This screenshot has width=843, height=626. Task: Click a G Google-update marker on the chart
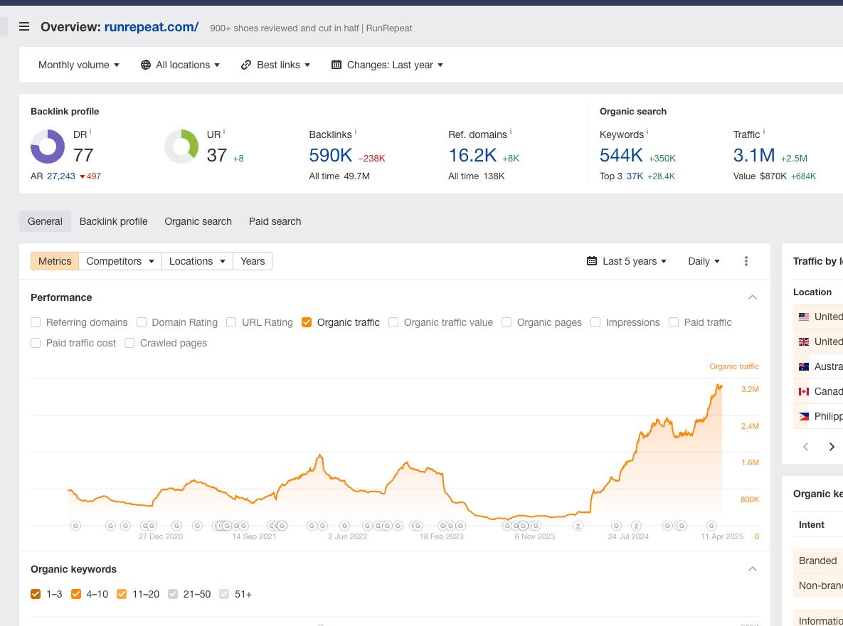coord(76,526)
